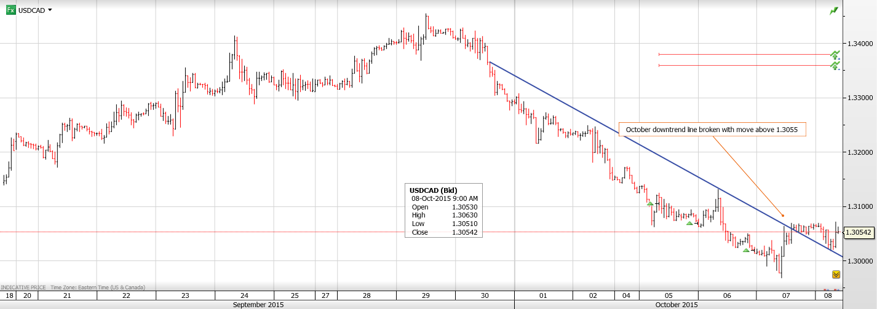Click the USDCAD (Bid) data tooltip box
The image size is (877, 309).
coord(443,211)
